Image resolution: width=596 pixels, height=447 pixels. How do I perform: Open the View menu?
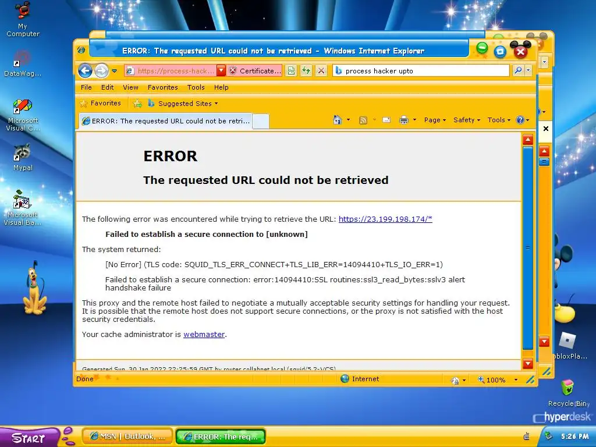pyautogui.click(x=130, y=87)
